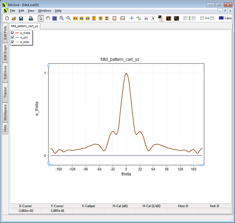Toggle the e_phi plot checkbox
Screen dimensions: 235x223
coord(13,38)
